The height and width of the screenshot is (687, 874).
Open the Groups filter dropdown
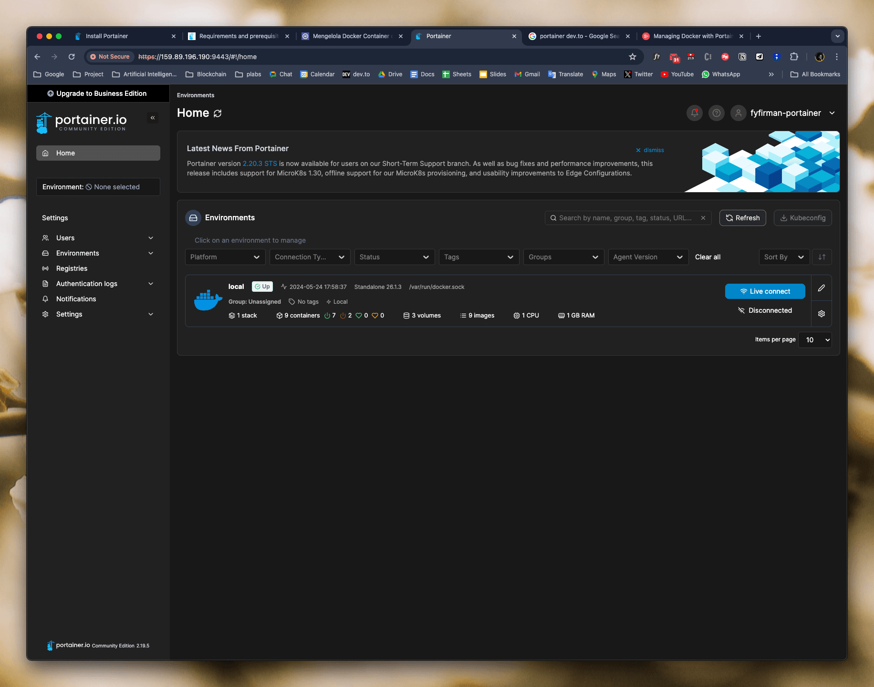click(564, 257)
